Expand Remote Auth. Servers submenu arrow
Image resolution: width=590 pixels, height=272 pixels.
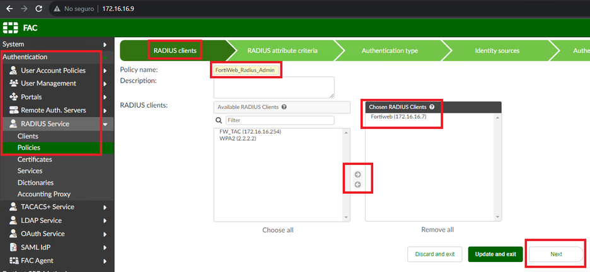[105, 110]
